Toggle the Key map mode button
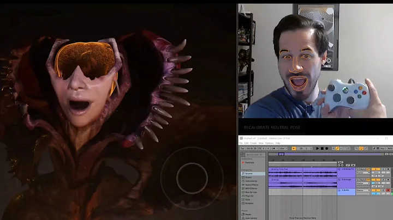The image size is (393, 220). (x=383, y=149)
